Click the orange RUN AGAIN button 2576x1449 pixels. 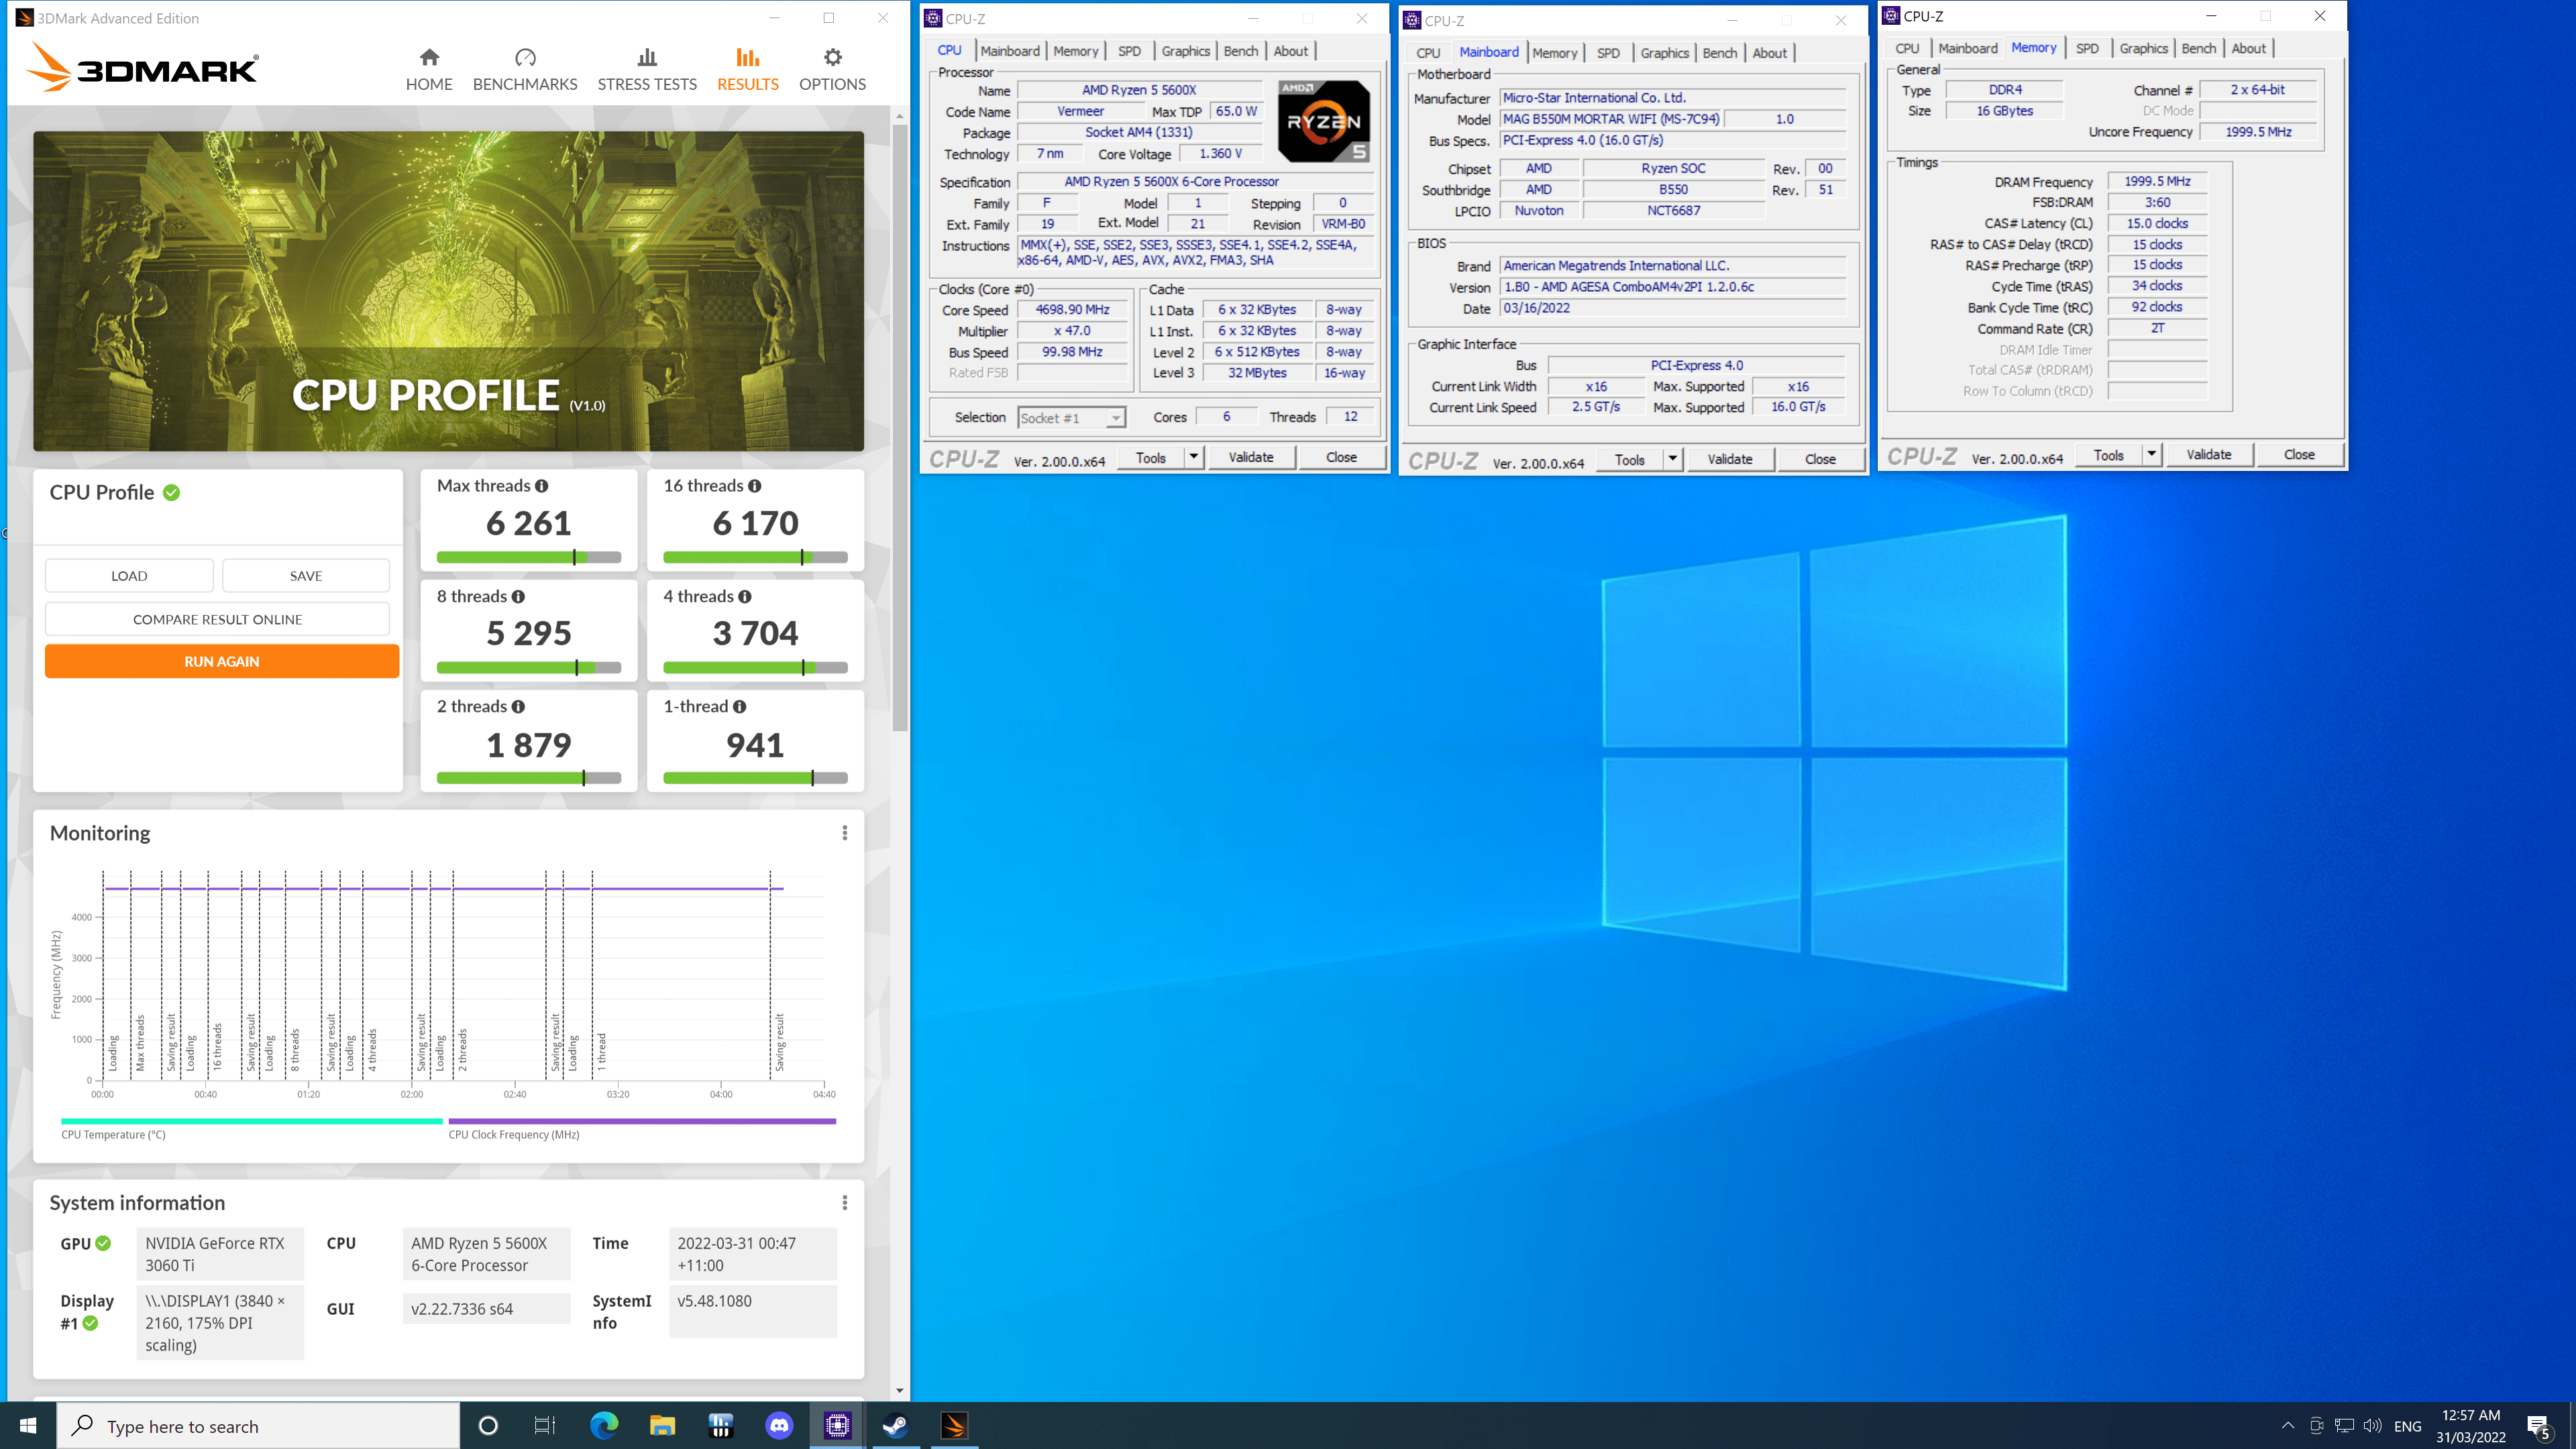coord(222,661)
